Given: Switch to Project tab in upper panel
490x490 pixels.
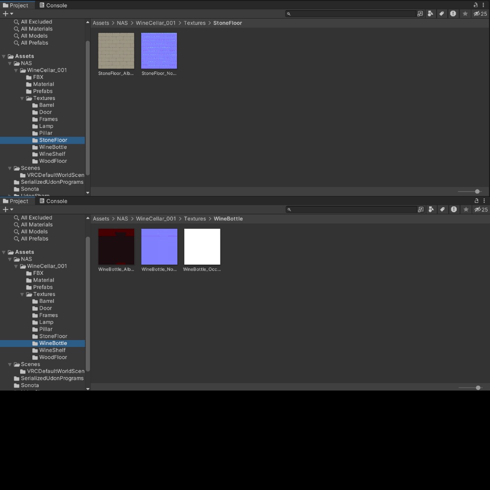Looking at the screenshot, I should [x=16, y=5].
